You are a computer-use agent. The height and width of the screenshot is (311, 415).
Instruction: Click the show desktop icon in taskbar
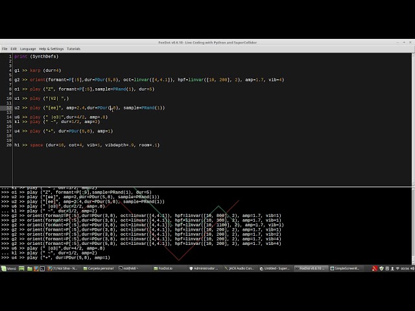(21, 268)
